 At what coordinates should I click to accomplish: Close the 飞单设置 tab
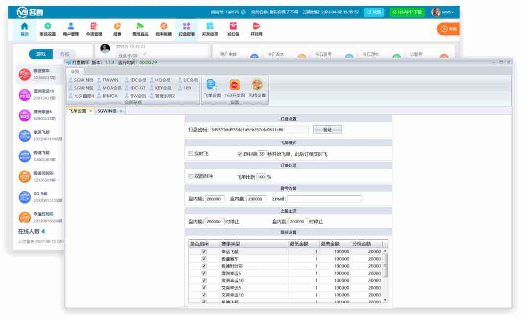(91, 111)
